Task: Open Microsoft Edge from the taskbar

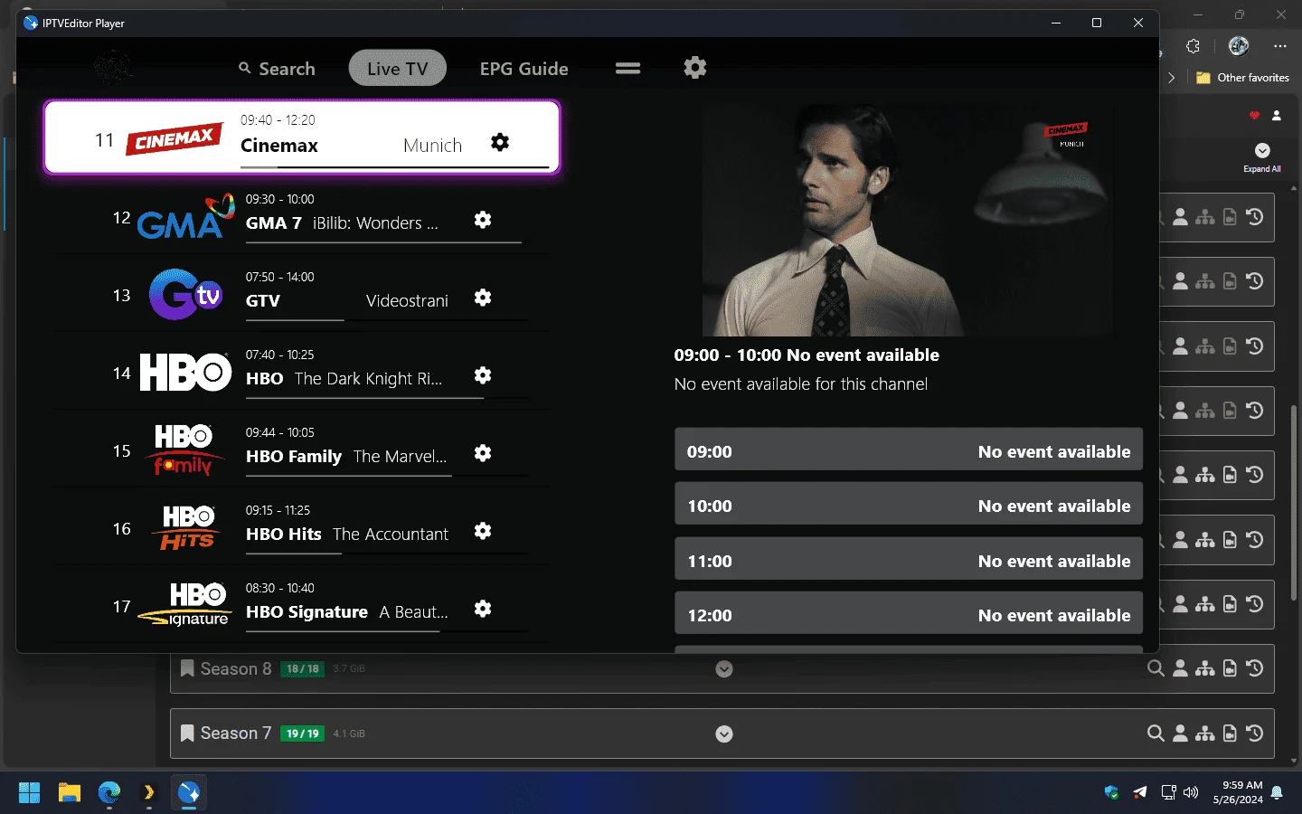Action: pos(109,793)
